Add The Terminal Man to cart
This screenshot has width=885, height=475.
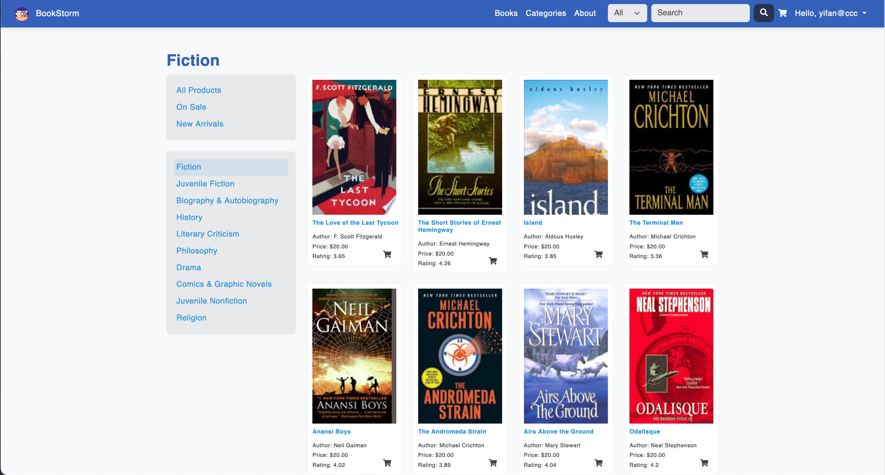pos(704,254)
